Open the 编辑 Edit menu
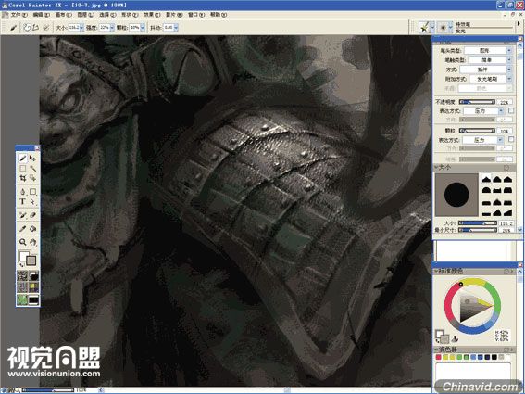Viewport: 525px width, 394px height. (x=41, y=15)
